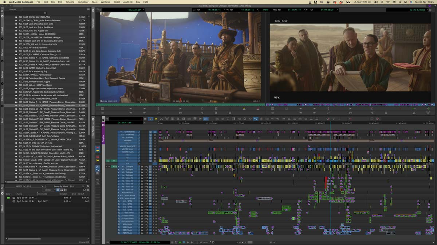Click the Comments column header in the bin

pos(43,194)
